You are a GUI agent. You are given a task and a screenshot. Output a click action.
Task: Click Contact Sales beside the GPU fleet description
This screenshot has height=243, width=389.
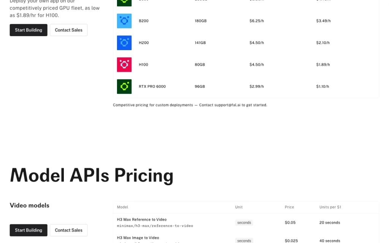click(x=69, y=30)
